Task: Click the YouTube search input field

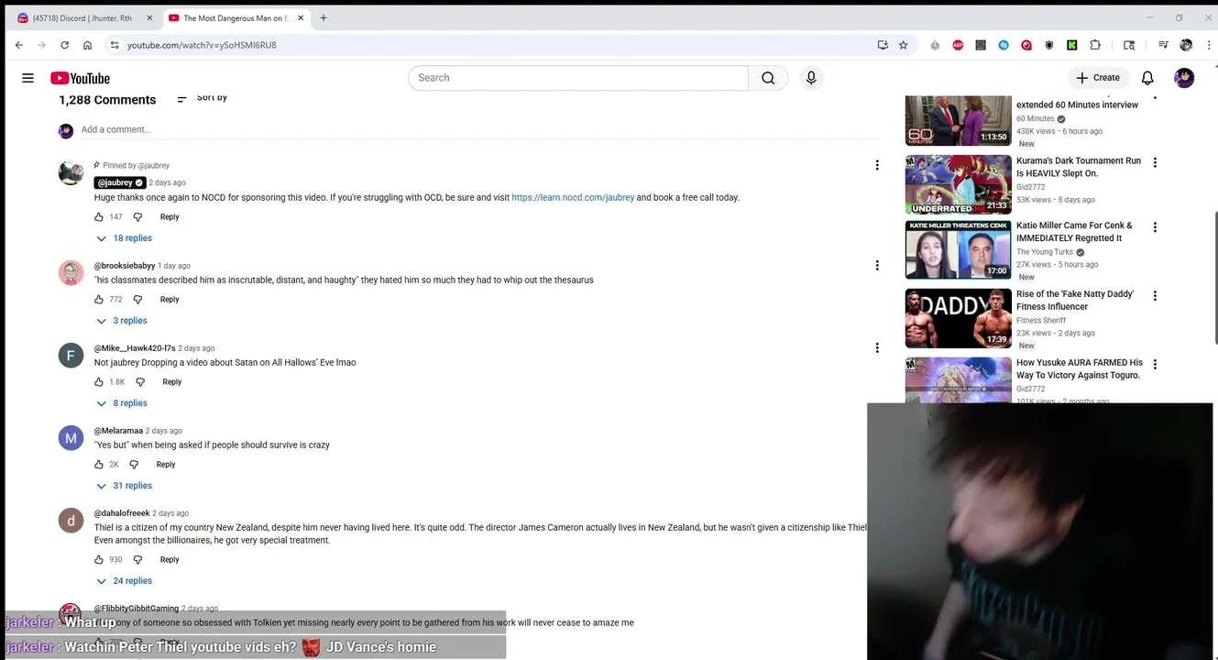Action: (x=577, y=78)
